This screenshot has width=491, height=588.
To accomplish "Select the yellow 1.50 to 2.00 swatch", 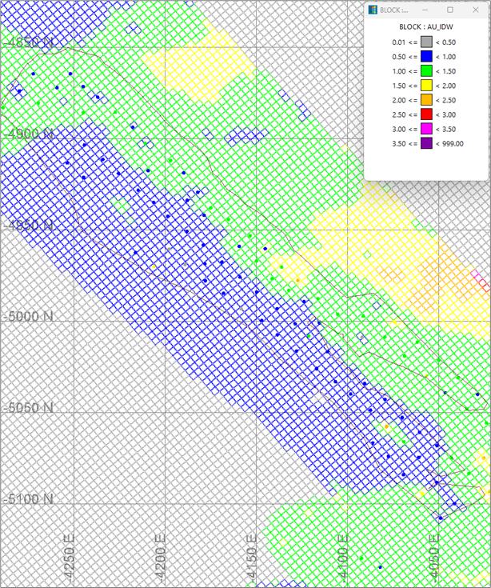I will (x=426, y=86).
